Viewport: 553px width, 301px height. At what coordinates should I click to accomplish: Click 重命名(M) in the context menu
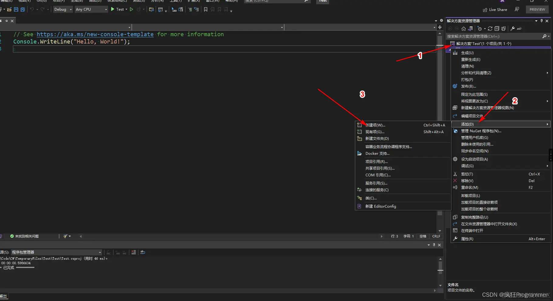pos(501,188)
